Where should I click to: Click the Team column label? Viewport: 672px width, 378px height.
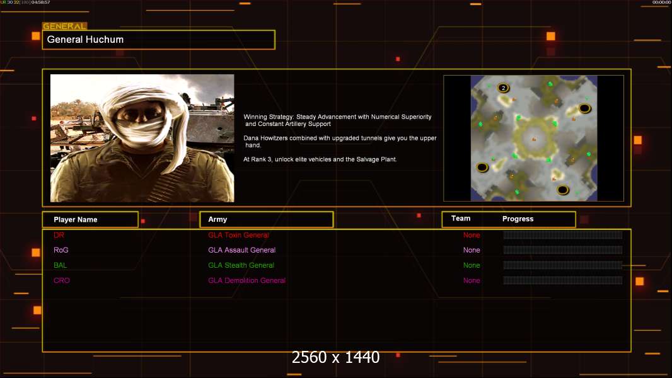tap(461, 219)
